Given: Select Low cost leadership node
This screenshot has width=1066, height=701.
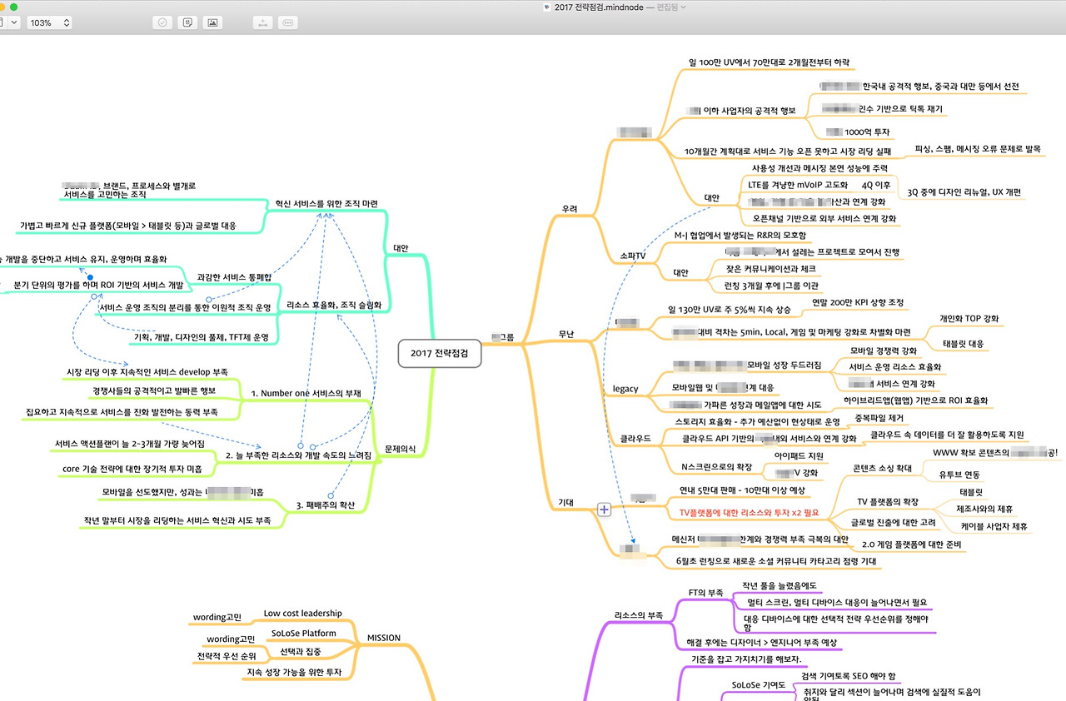Looking at the screenshot, I should click(302, 614).
